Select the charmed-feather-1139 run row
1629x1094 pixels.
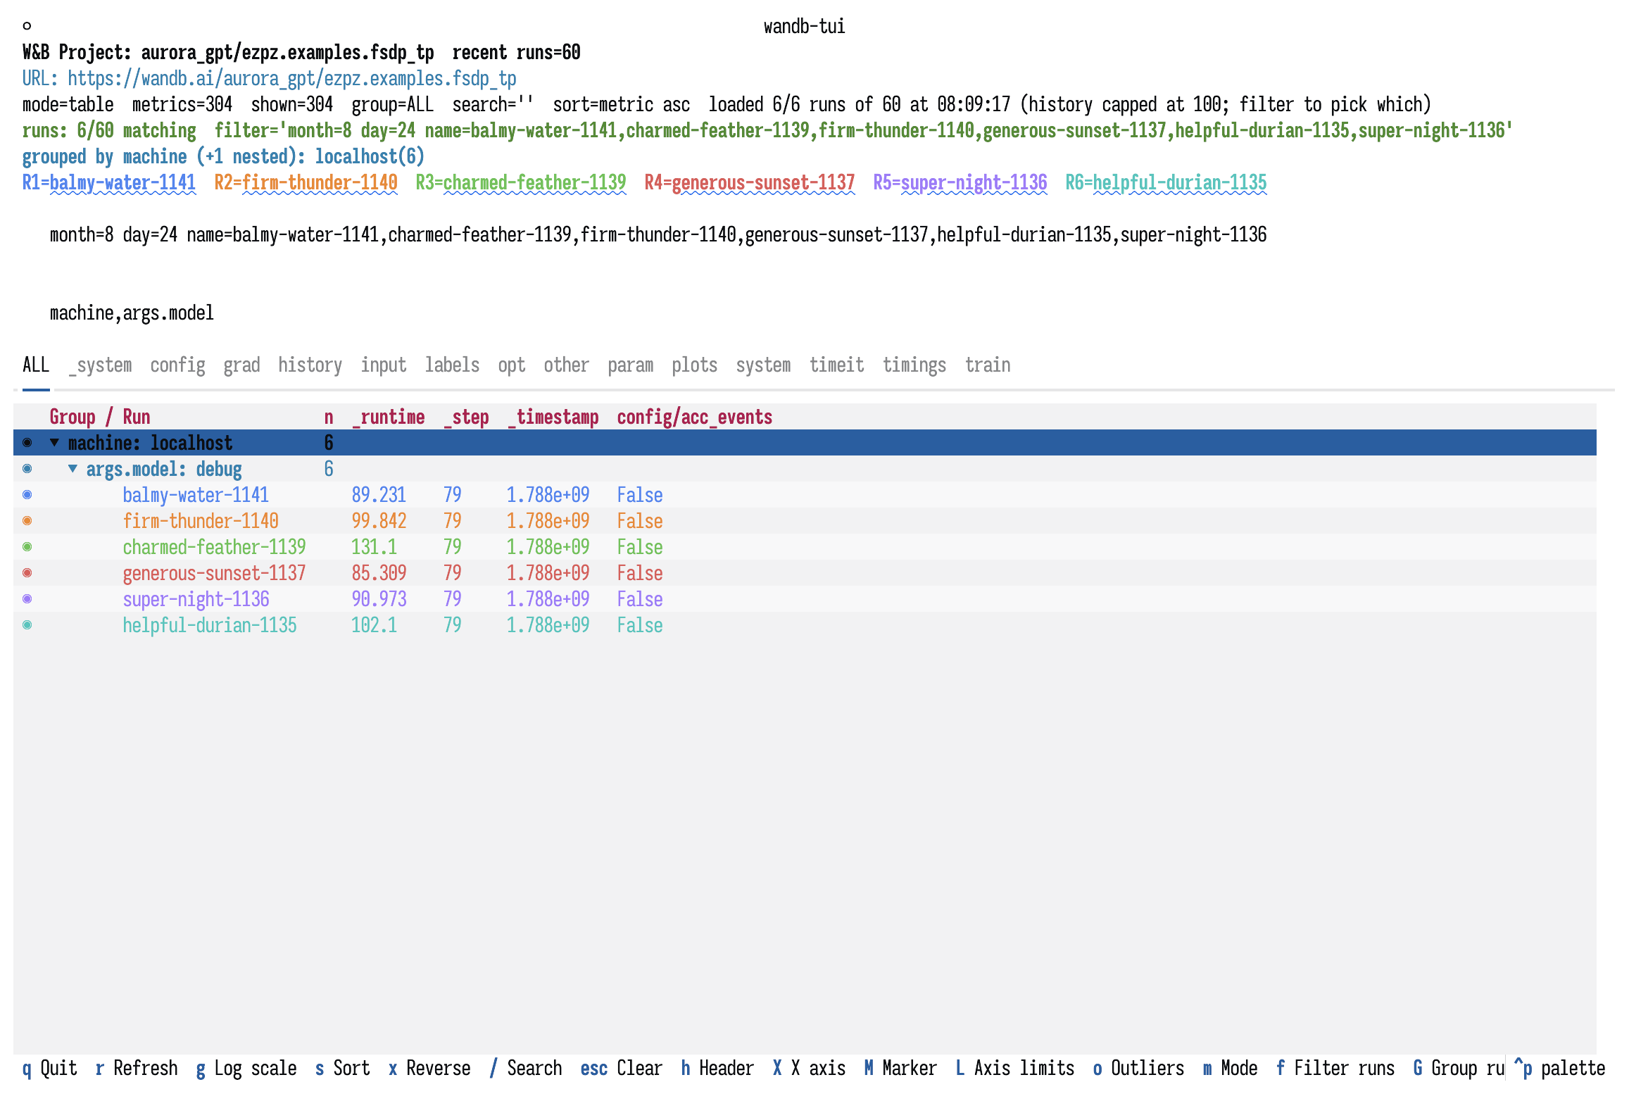805,547
